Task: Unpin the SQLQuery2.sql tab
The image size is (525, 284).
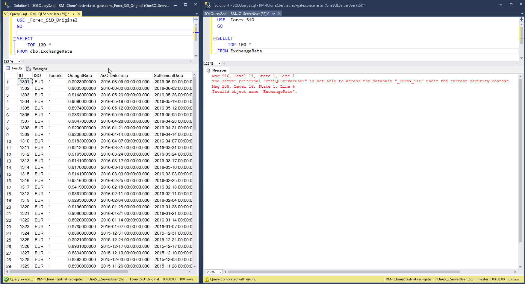Action: pos(273,13)
